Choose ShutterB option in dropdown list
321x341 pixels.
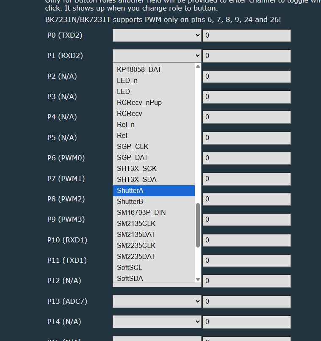[x=153, y=202]
